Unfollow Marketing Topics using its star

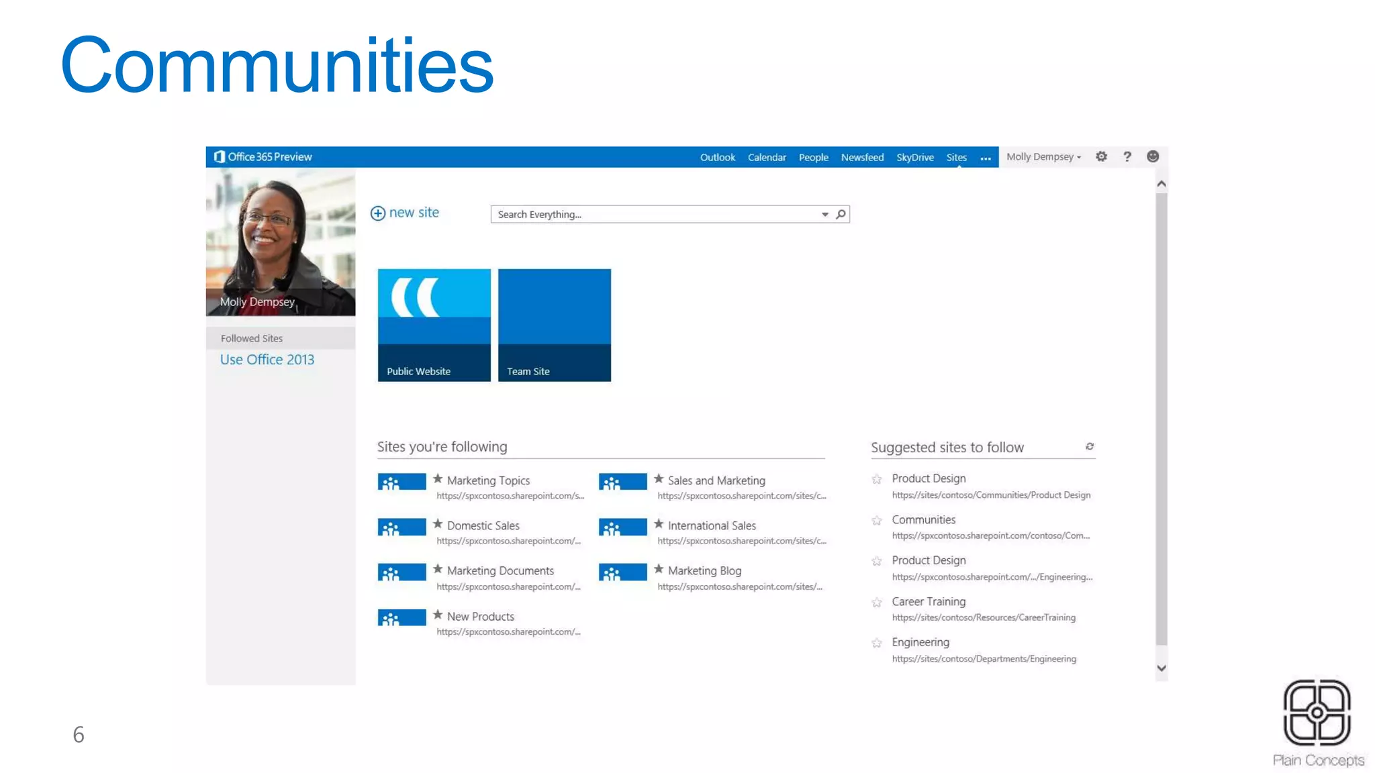438,479
